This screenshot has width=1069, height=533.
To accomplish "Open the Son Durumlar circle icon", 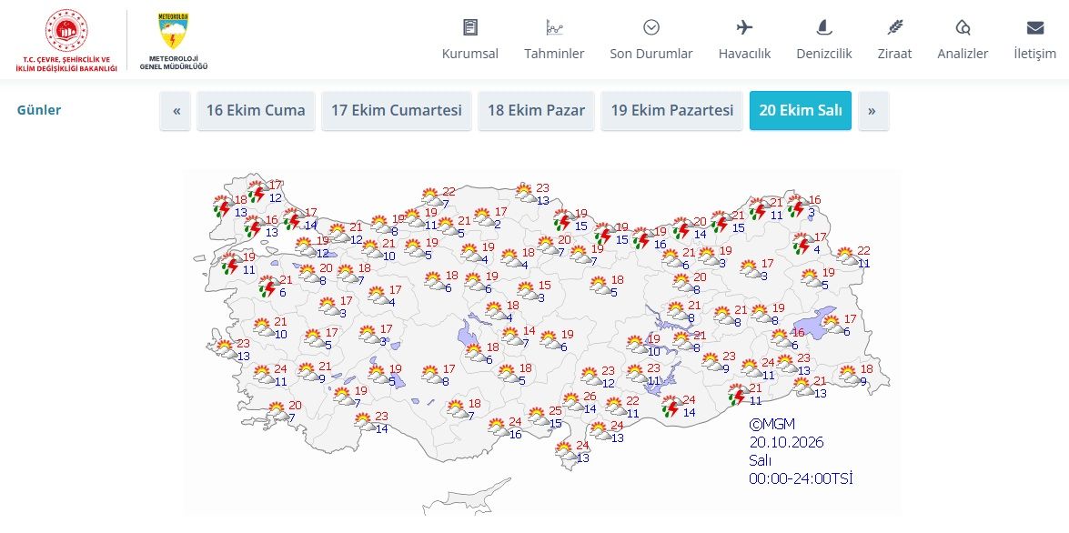I will [651, 27].
